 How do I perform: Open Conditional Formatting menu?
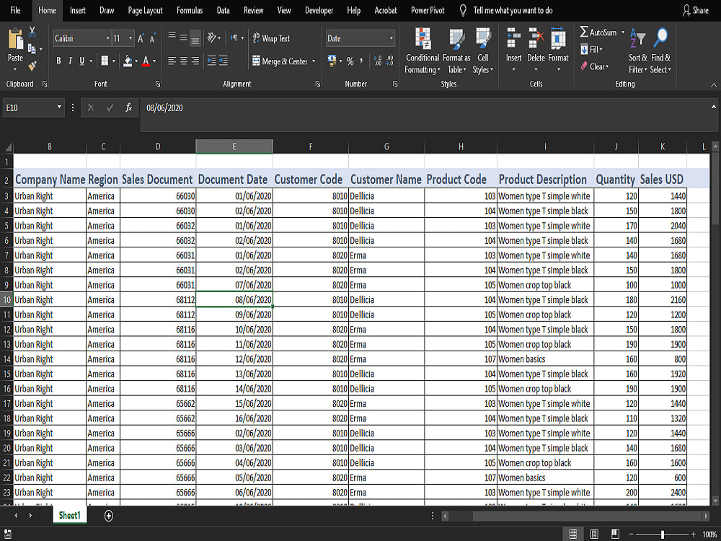tap(422, 50)
